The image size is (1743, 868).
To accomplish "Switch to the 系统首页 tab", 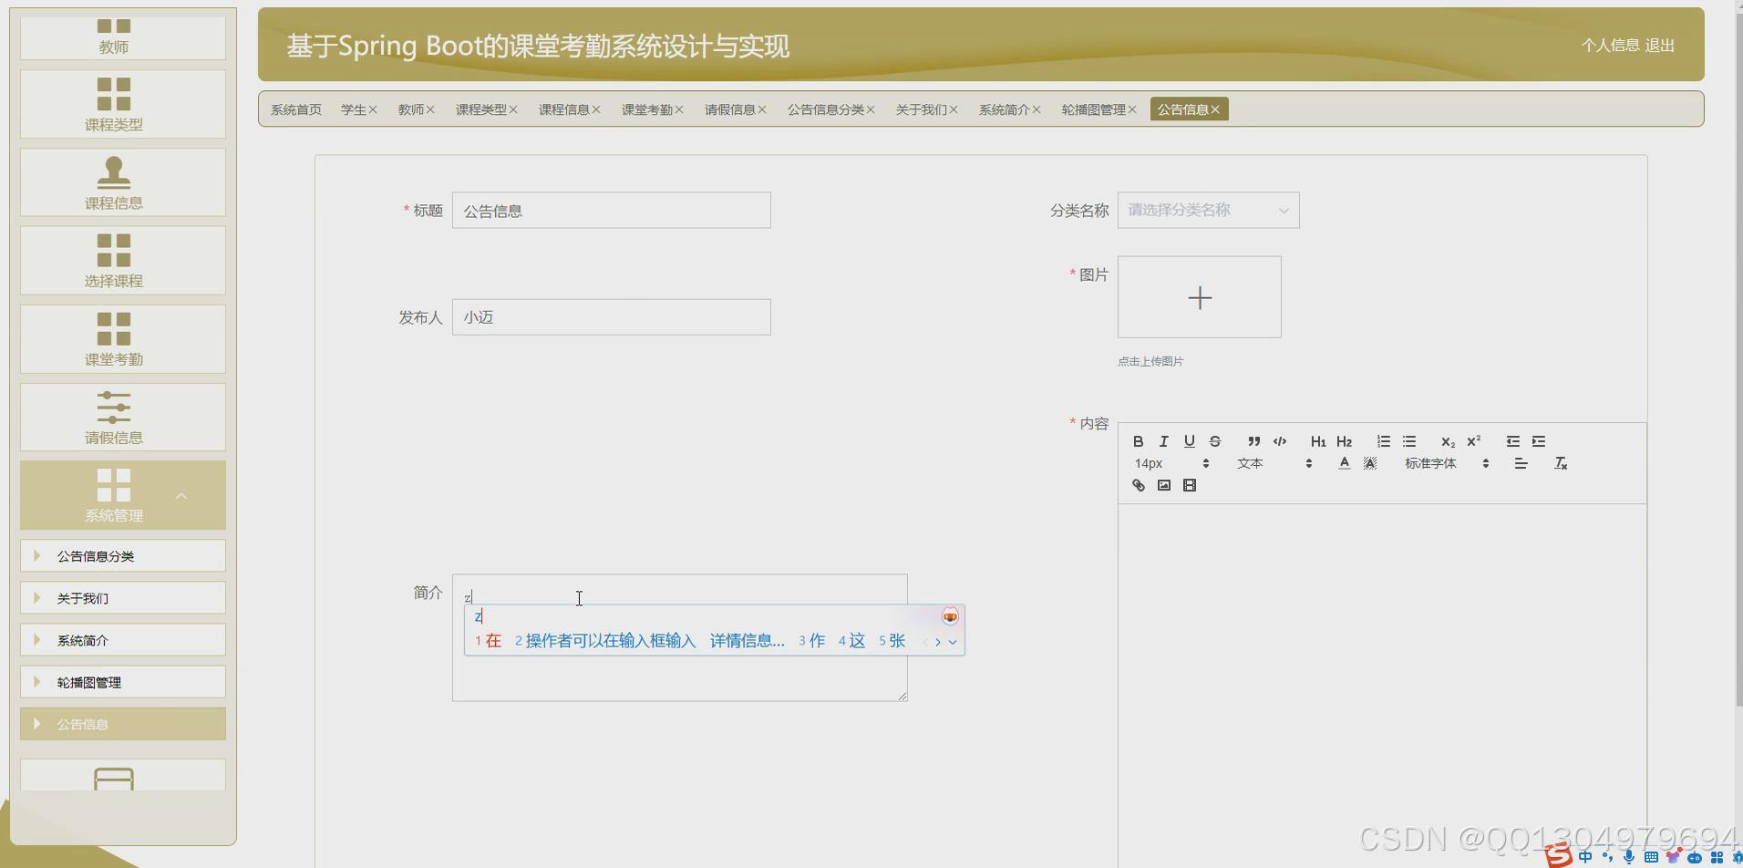I will coord(295,108).
